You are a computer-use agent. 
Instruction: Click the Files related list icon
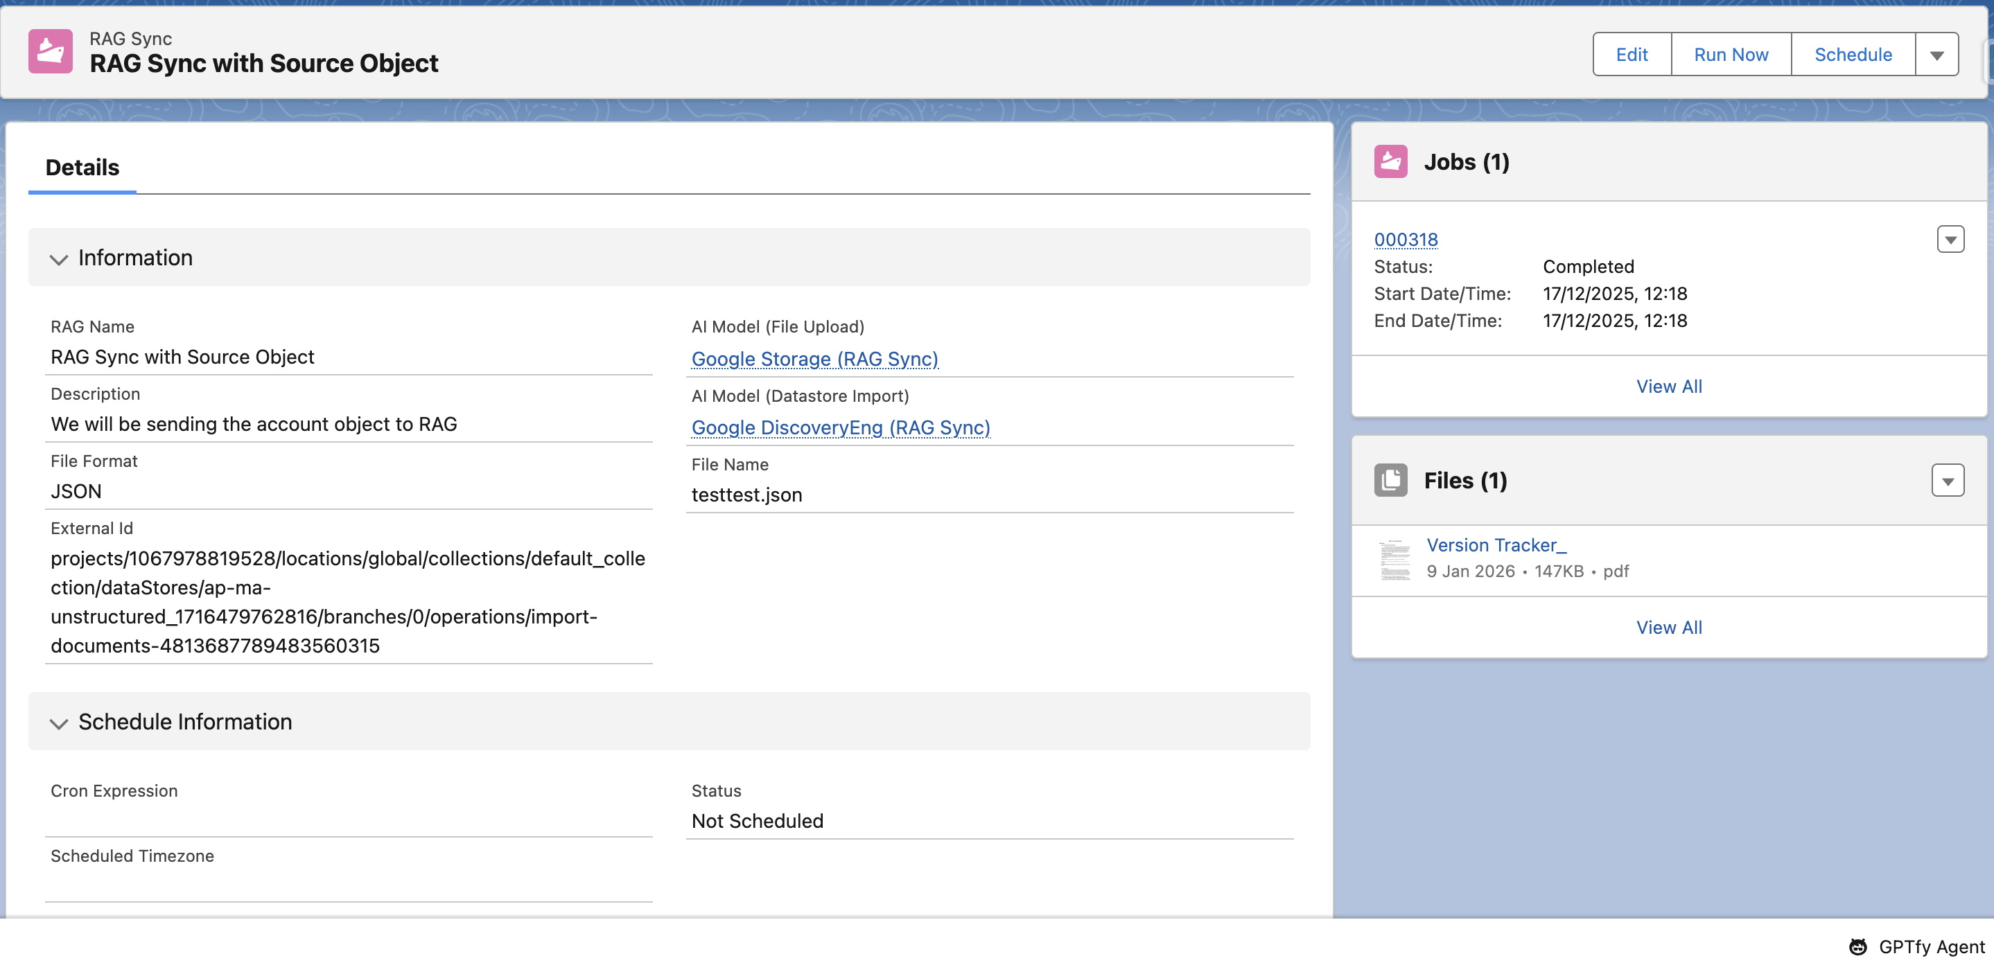click(x=1390, y=479)
